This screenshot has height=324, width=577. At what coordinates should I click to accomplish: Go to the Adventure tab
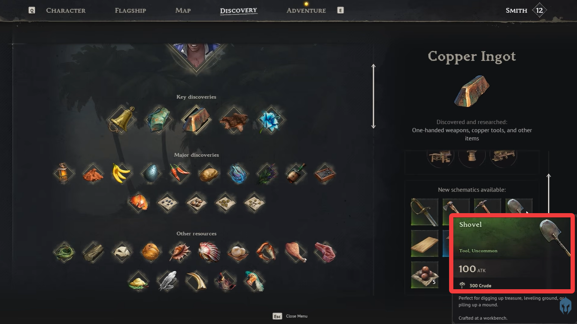pyautogui.click(x=306, y=10)
